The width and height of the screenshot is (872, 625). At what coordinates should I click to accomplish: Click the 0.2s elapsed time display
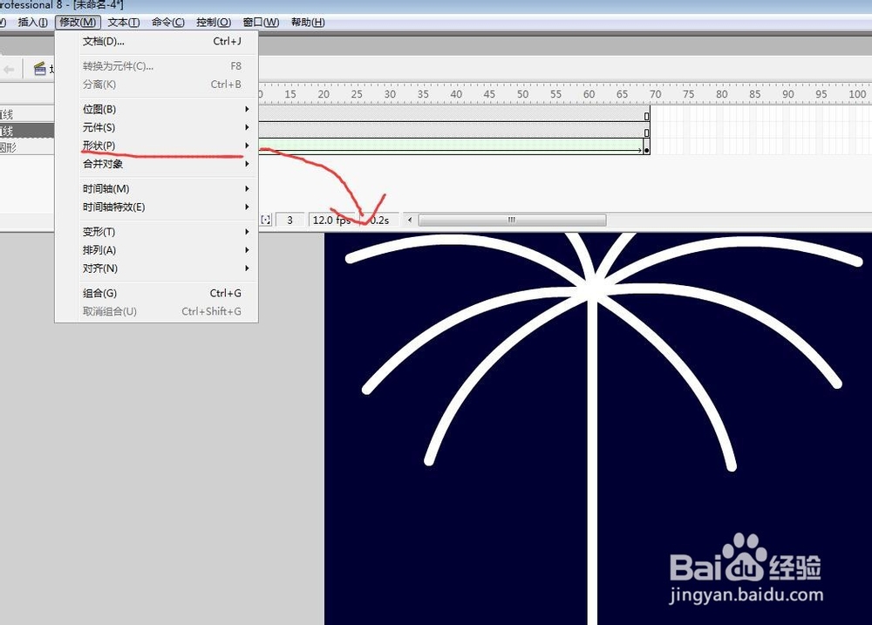pos(380,221)
